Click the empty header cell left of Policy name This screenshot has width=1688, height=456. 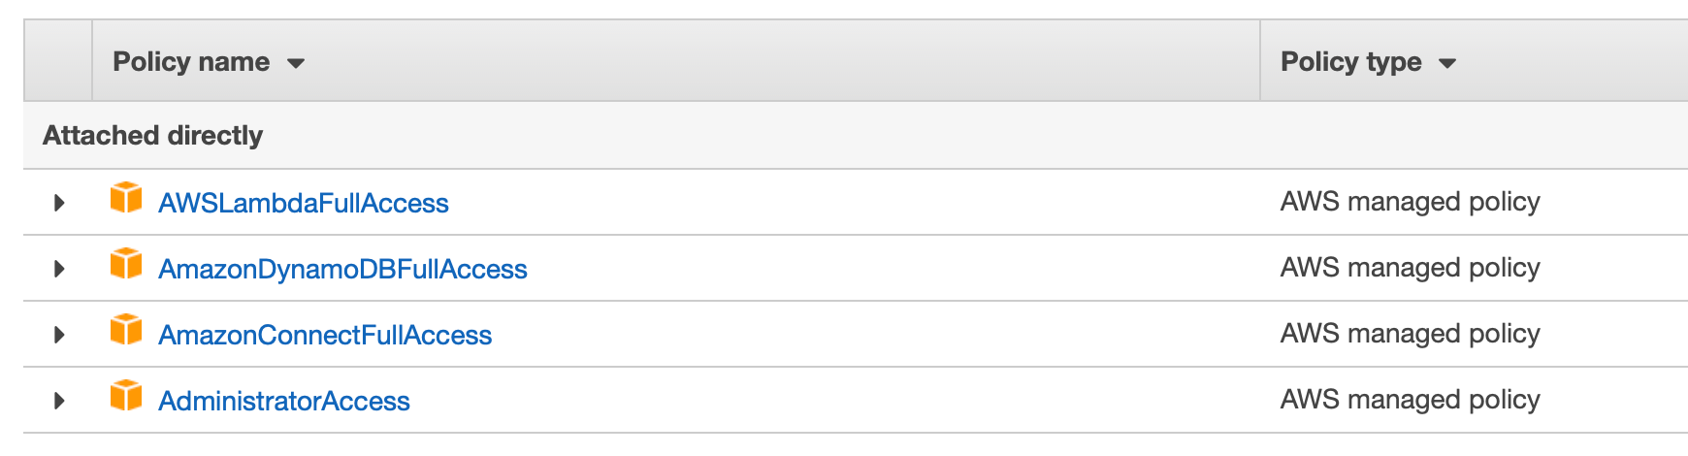[58, 61]
